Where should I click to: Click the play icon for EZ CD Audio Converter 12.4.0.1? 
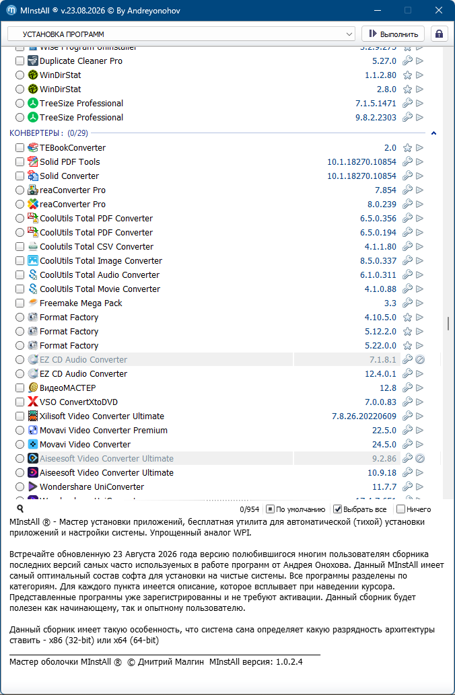pos(419,373)
